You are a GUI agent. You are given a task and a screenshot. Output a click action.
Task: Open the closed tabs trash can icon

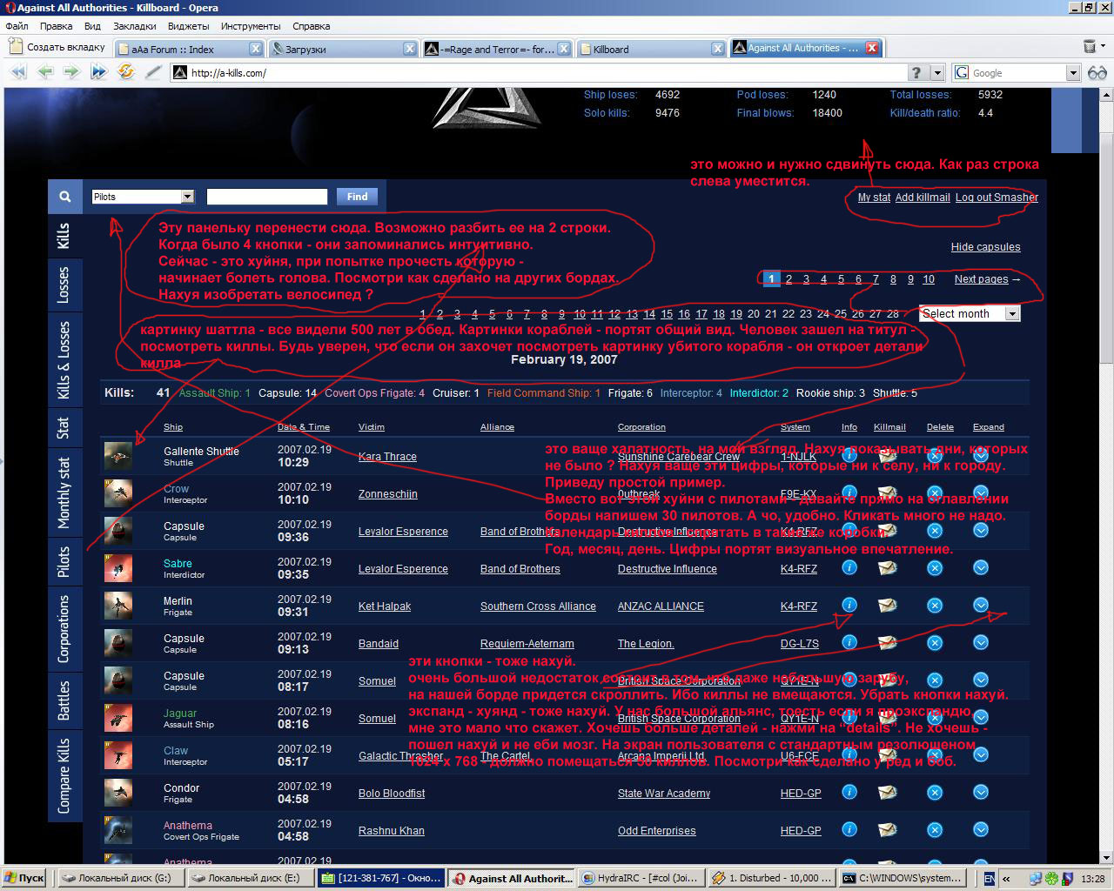coord(1090,47)
